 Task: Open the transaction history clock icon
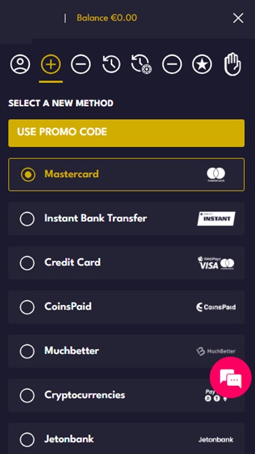pos(111,64)
